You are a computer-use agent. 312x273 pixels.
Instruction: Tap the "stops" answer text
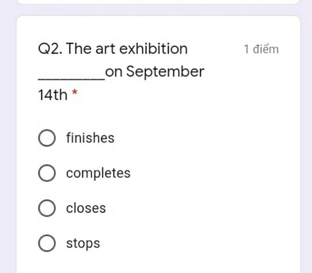point(83,244)
